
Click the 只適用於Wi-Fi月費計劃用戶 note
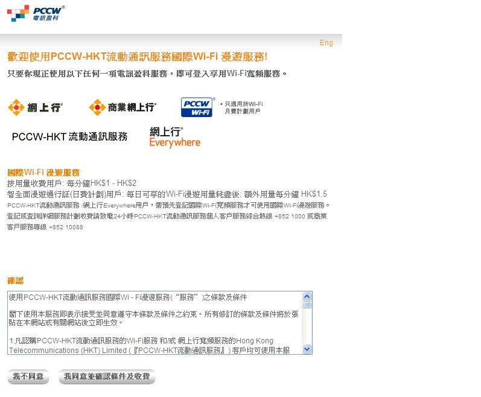(x=241, y=108)
